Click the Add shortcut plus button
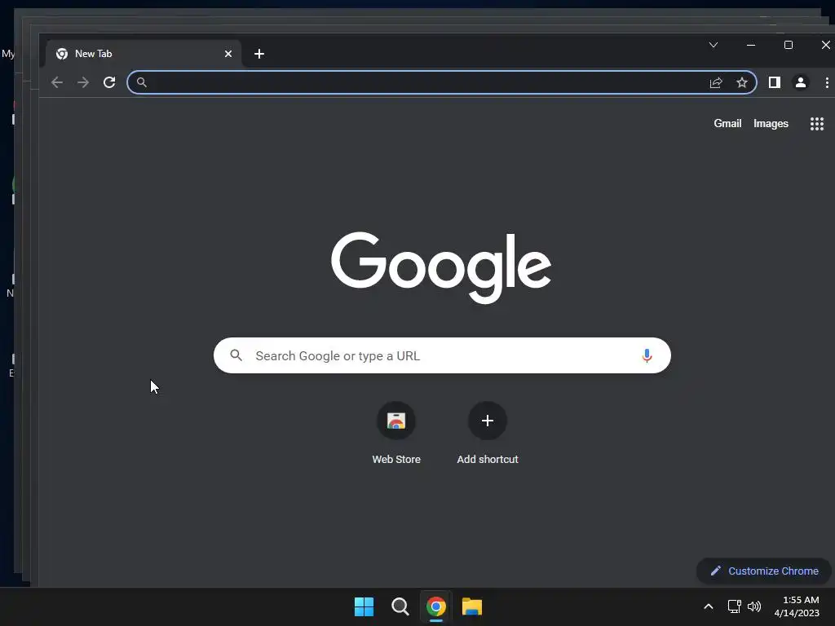Screen dimensions: 835x626 (488, 421)
